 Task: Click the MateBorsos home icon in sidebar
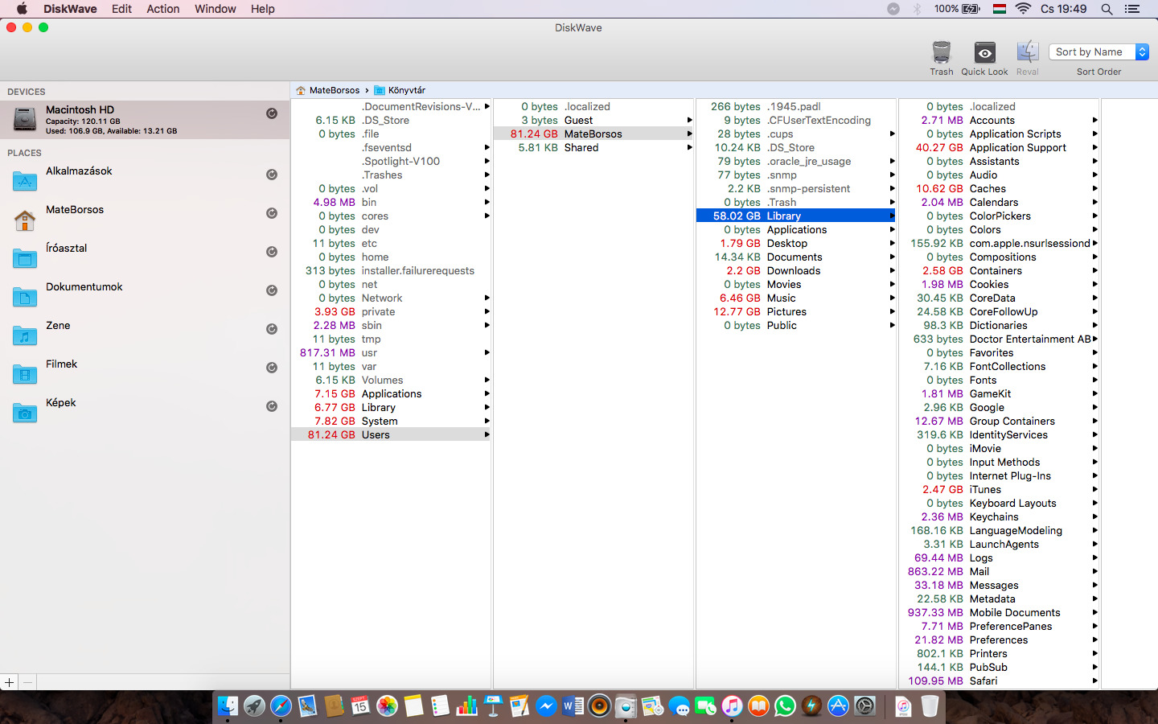[25, 219]
